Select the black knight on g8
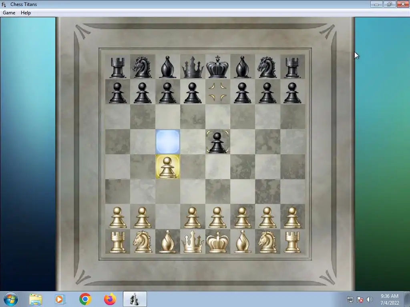The image size is (410, 307). coord(267,67)
